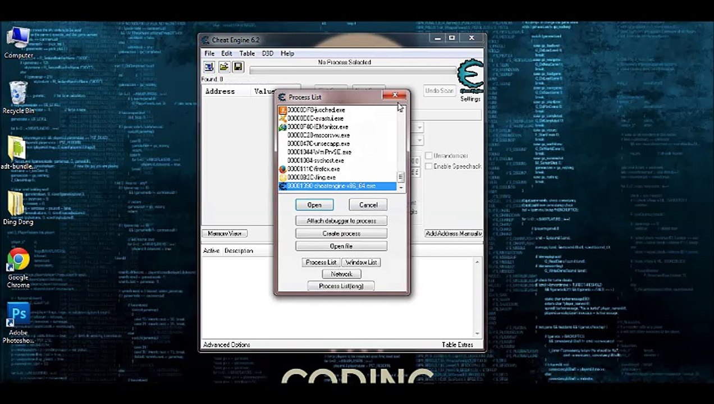Open Recycle Bin desktop icon

(x=19, y=98)
